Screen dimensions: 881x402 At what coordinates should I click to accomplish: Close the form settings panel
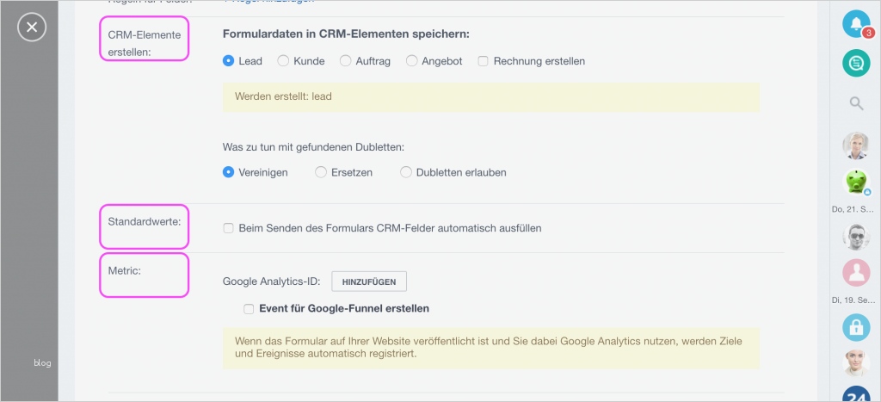coord(32,28)
